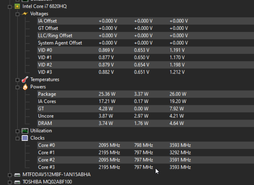Screen dimensions: 254x185
Task: Select the Core #2 clock row
Action: pyautogui.click(x=46, y=160)
